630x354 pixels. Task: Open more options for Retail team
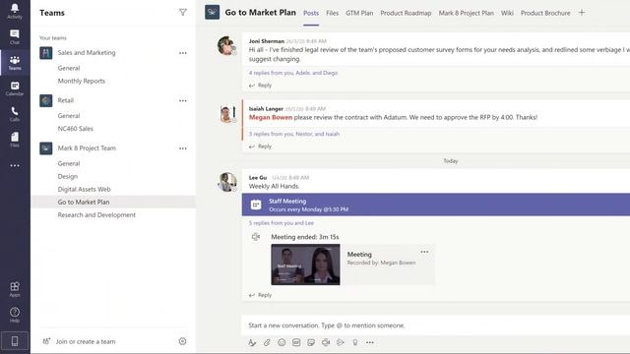[183, 100]
